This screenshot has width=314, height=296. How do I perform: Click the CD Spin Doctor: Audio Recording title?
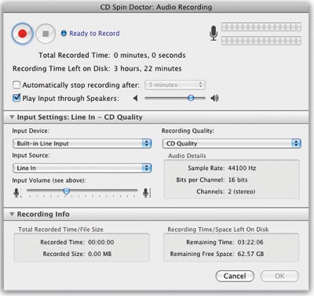coord(156,7)
